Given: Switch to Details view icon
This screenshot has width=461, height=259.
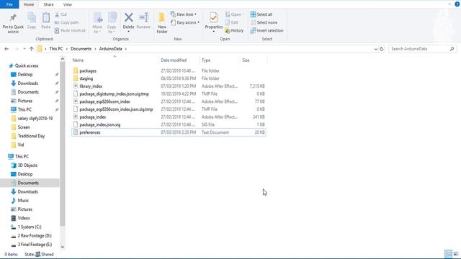Looking at the screenshot, I should (x=448, y=254).
